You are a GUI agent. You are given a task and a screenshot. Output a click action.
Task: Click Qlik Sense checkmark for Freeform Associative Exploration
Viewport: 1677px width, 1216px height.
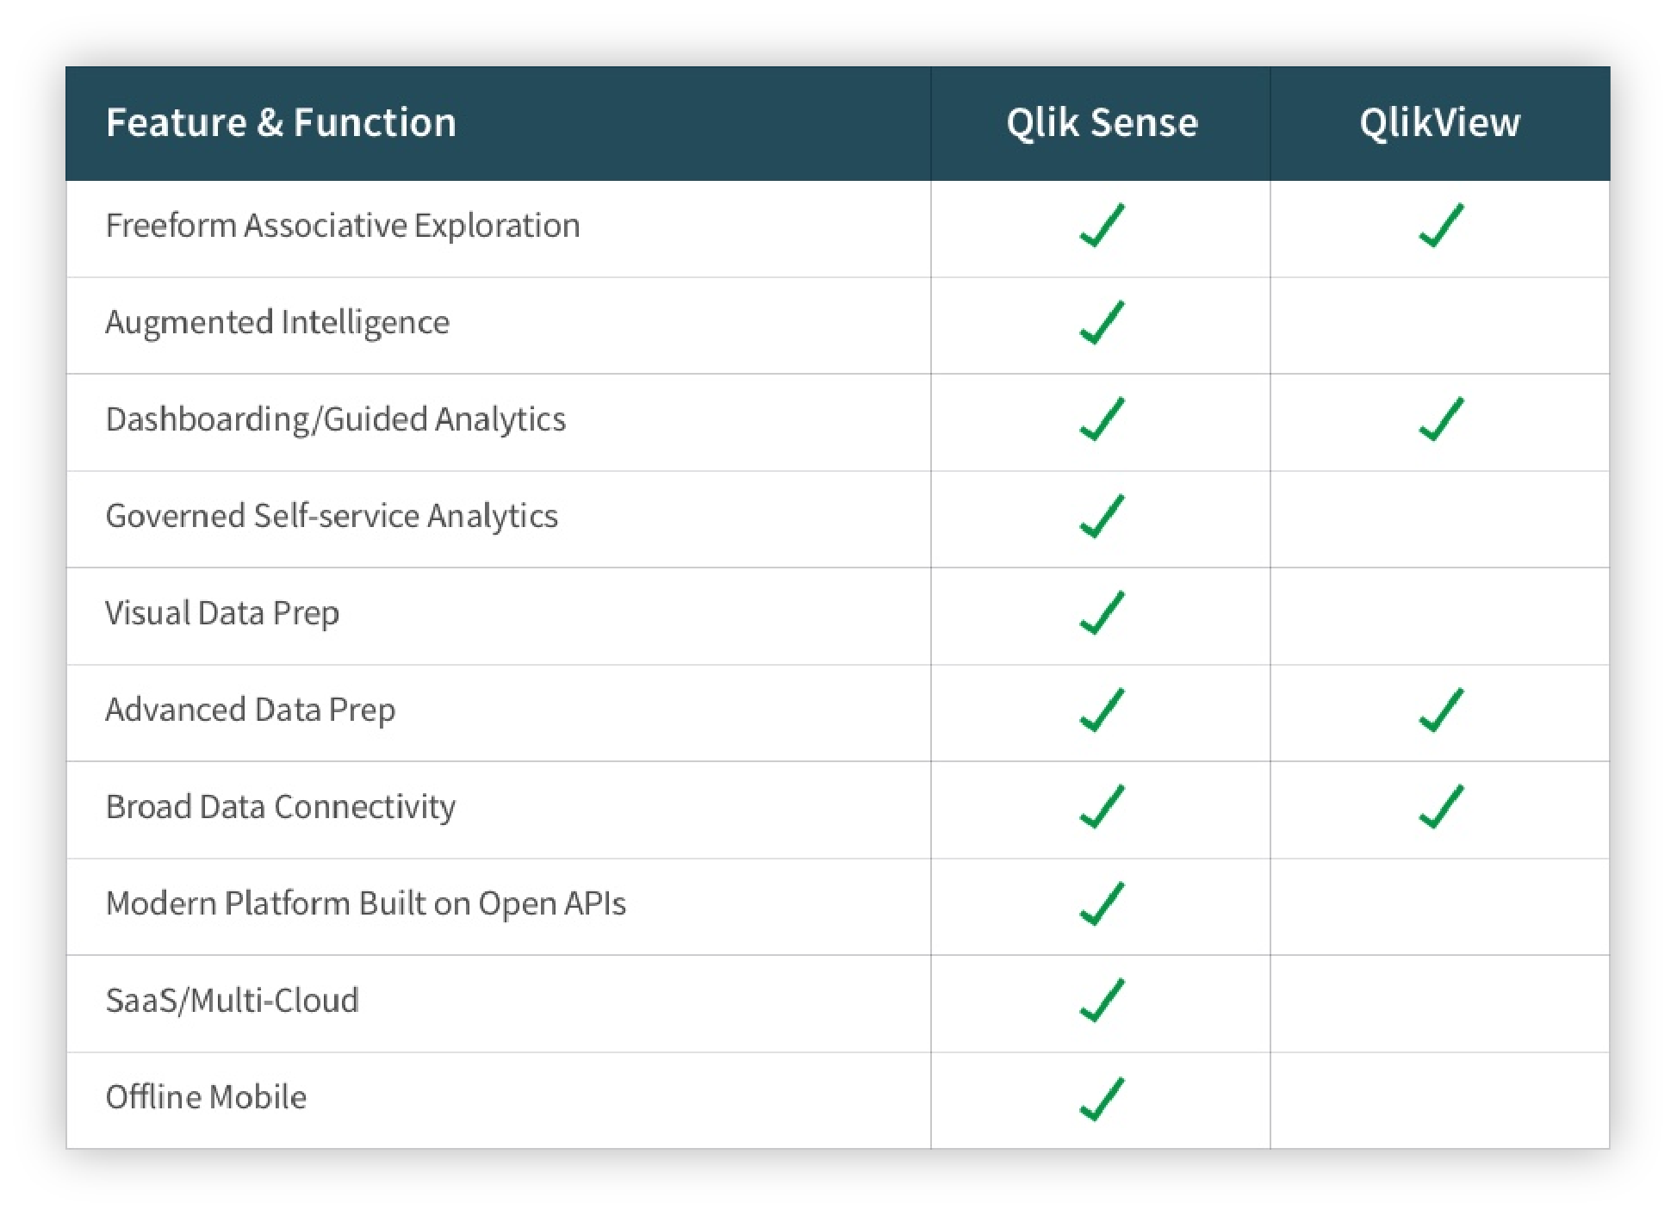1102,226
